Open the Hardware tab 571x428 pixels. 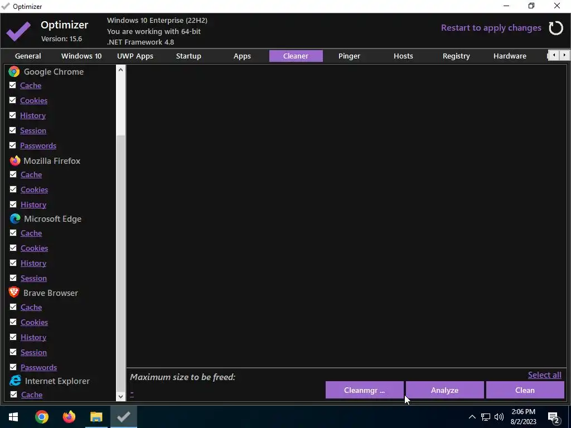[510, 56]
